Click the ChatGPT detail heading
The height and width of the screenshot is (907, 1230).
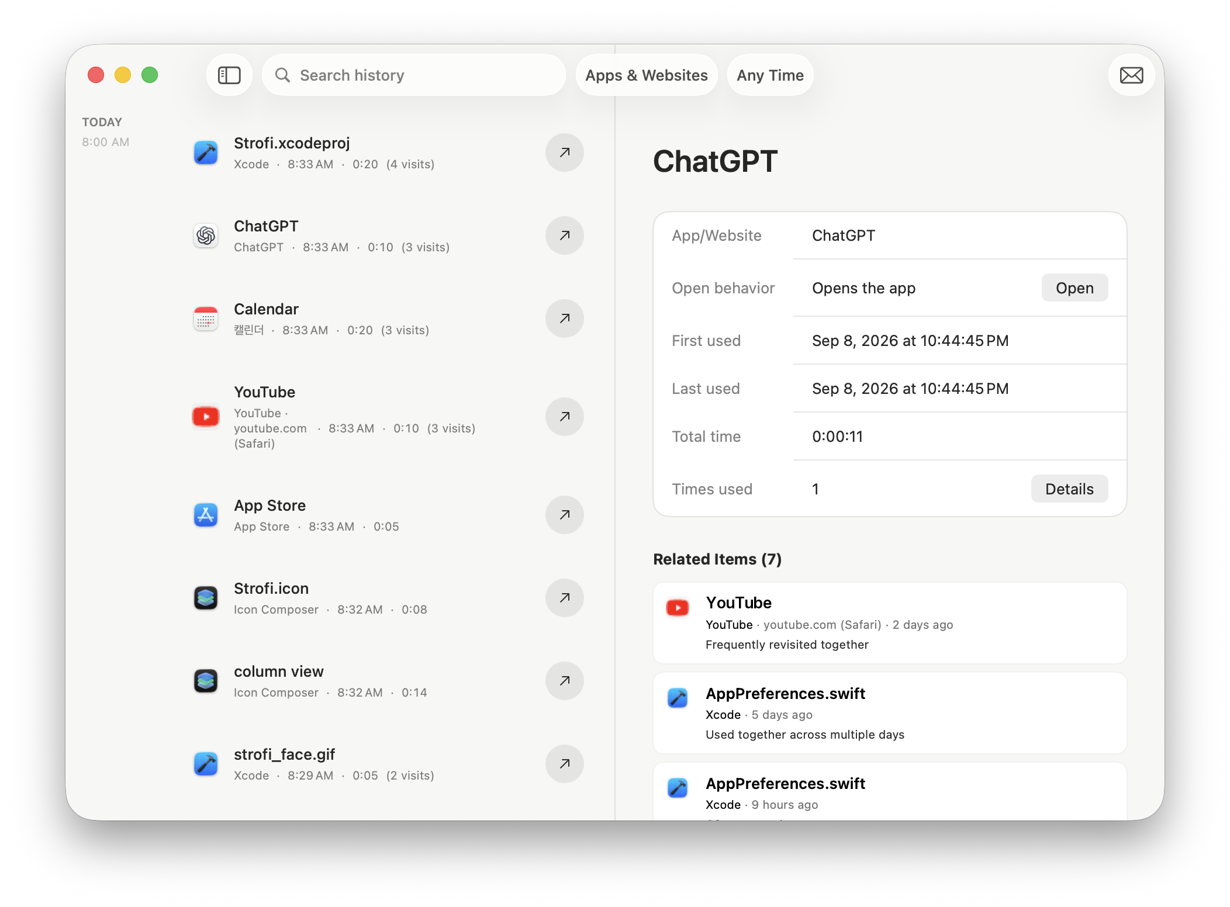(715, 161)
